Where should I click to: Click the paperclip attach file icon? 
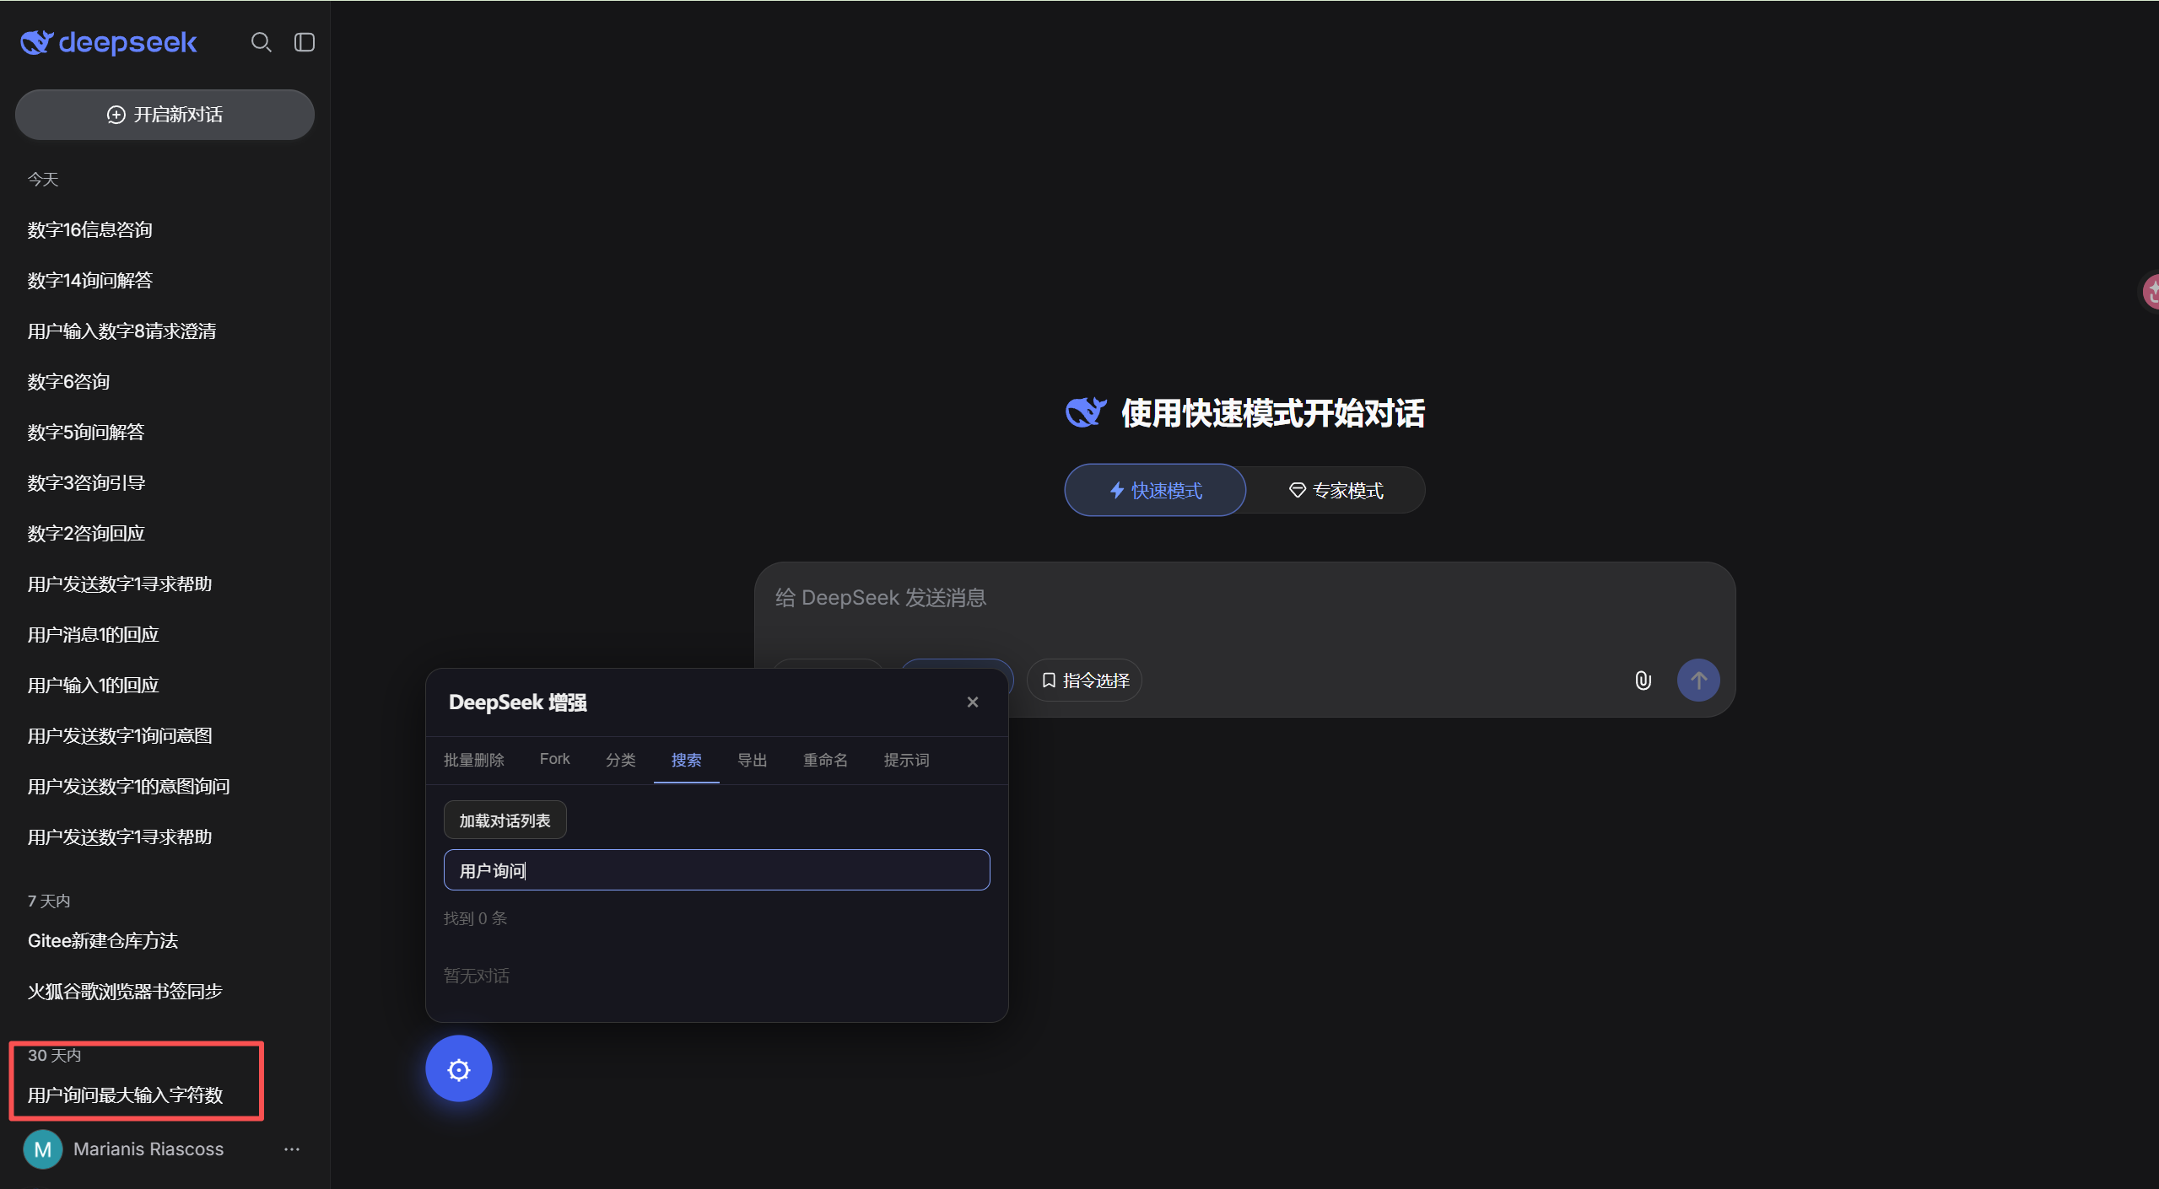(1643, 681)
